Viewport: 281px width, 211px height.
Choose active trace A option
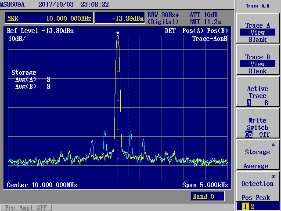(x=249, y=102)
